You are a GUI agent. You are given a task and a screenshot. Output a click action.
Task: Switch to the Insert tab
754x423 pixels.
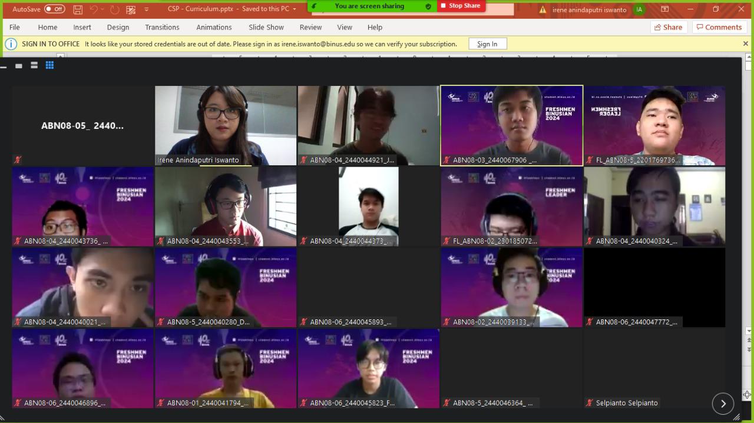(x=82, y=27)
